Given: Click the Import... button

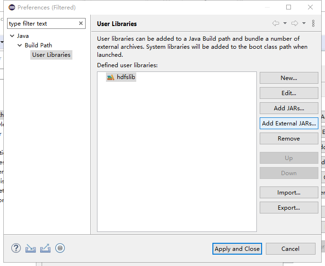Looking at the screenshot, I should click(x=289, y=193).
